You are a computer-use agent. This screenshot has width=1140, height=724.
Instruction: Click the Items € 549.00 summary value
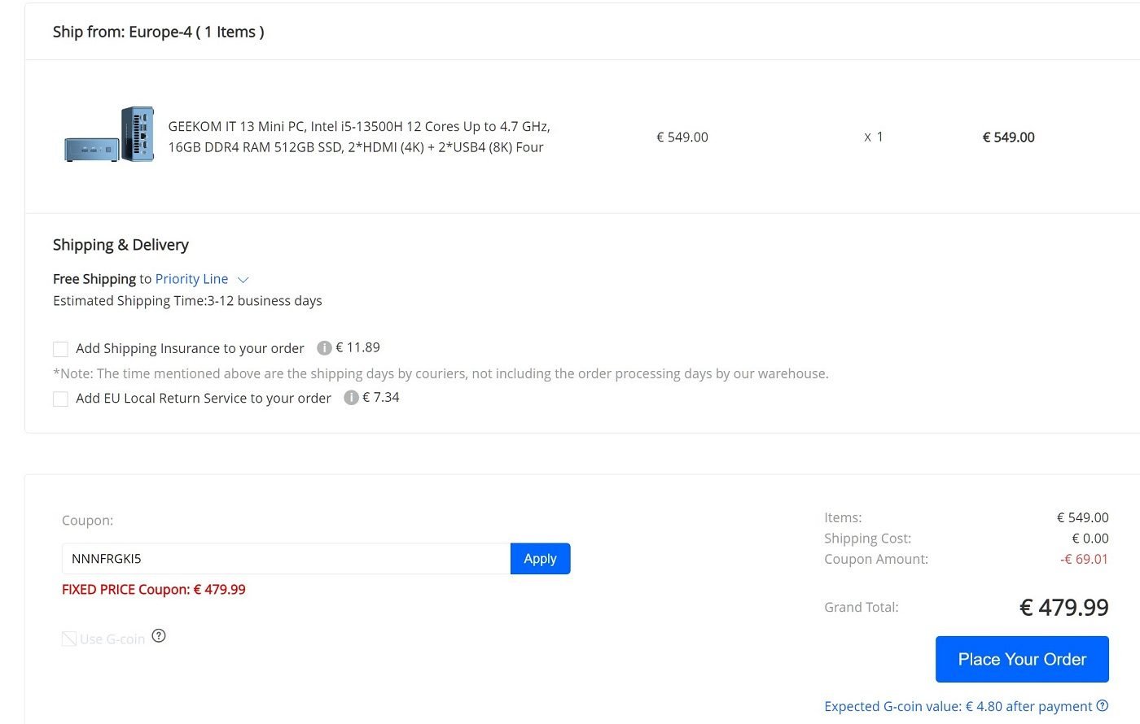[x=1083, y=517]
